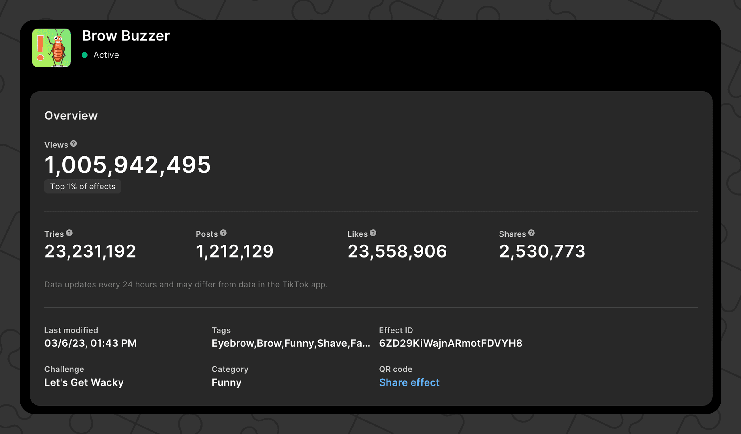Click the help icon next to Views

(73, 144)
